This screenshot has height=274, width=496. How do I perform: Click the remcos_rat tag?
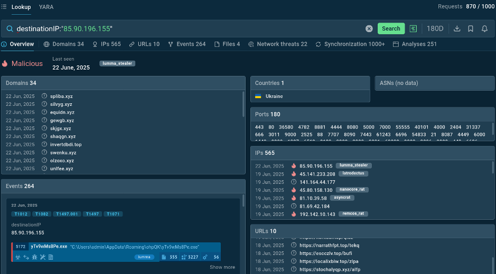(x=353, y=214)
